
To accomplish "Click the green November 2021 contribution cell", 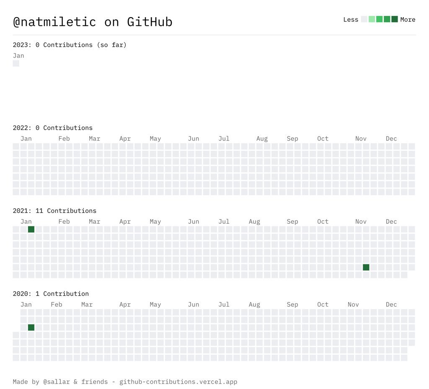I will tap(367, 267).
